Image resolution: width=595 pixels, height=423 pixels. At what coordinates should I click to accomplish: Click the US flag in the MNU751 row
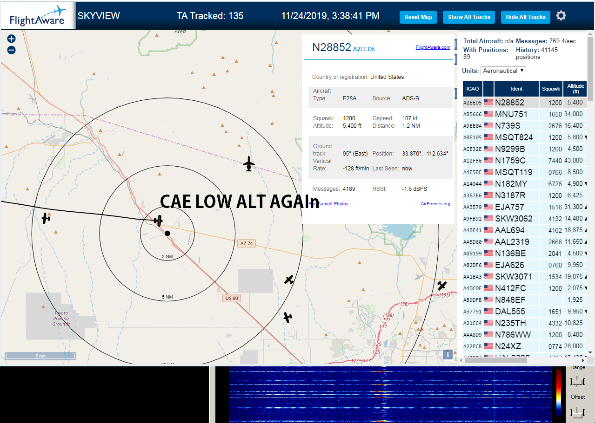point(488,114)
